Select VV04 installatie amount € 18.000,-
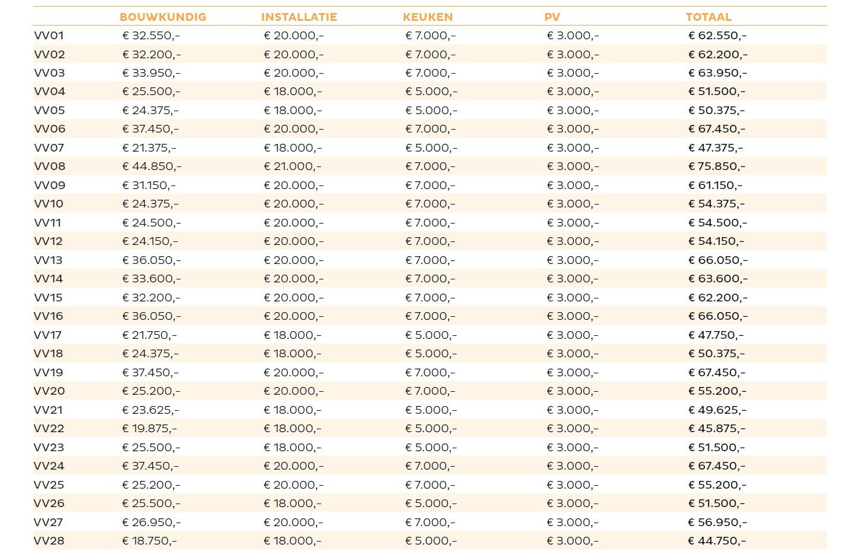866x560 pixels. [293, 92]
